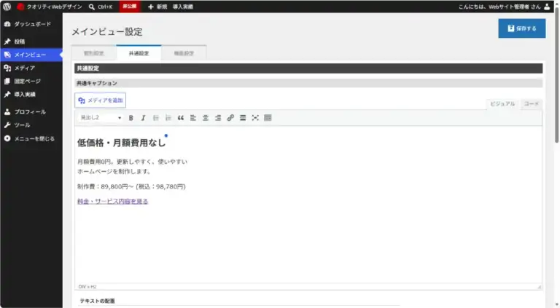Switch to the first settings tab
This screenshot has width=560, height=308.
click(94, 53)
